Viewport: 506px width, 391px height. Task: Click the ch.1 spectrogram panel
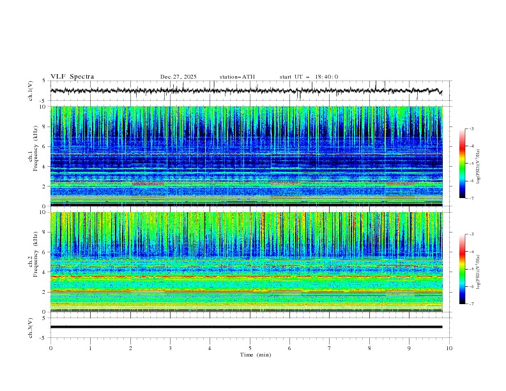tap(247, 156)
